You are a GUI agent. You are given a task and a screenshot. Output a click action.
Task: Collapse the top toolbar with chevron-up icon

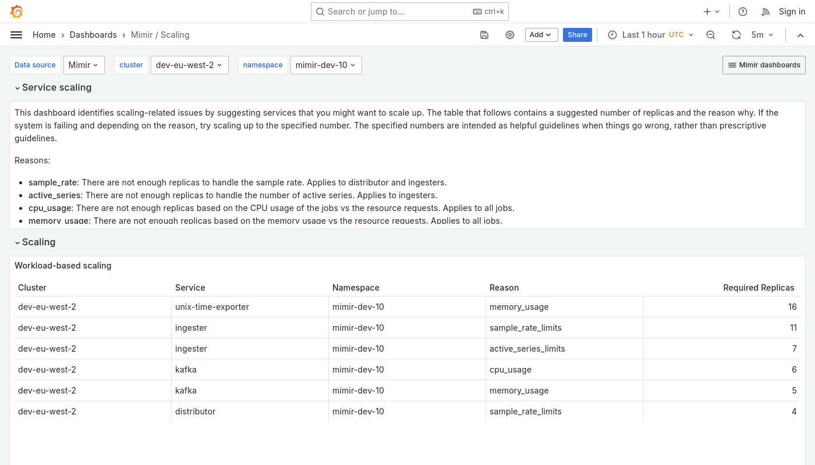800,35
